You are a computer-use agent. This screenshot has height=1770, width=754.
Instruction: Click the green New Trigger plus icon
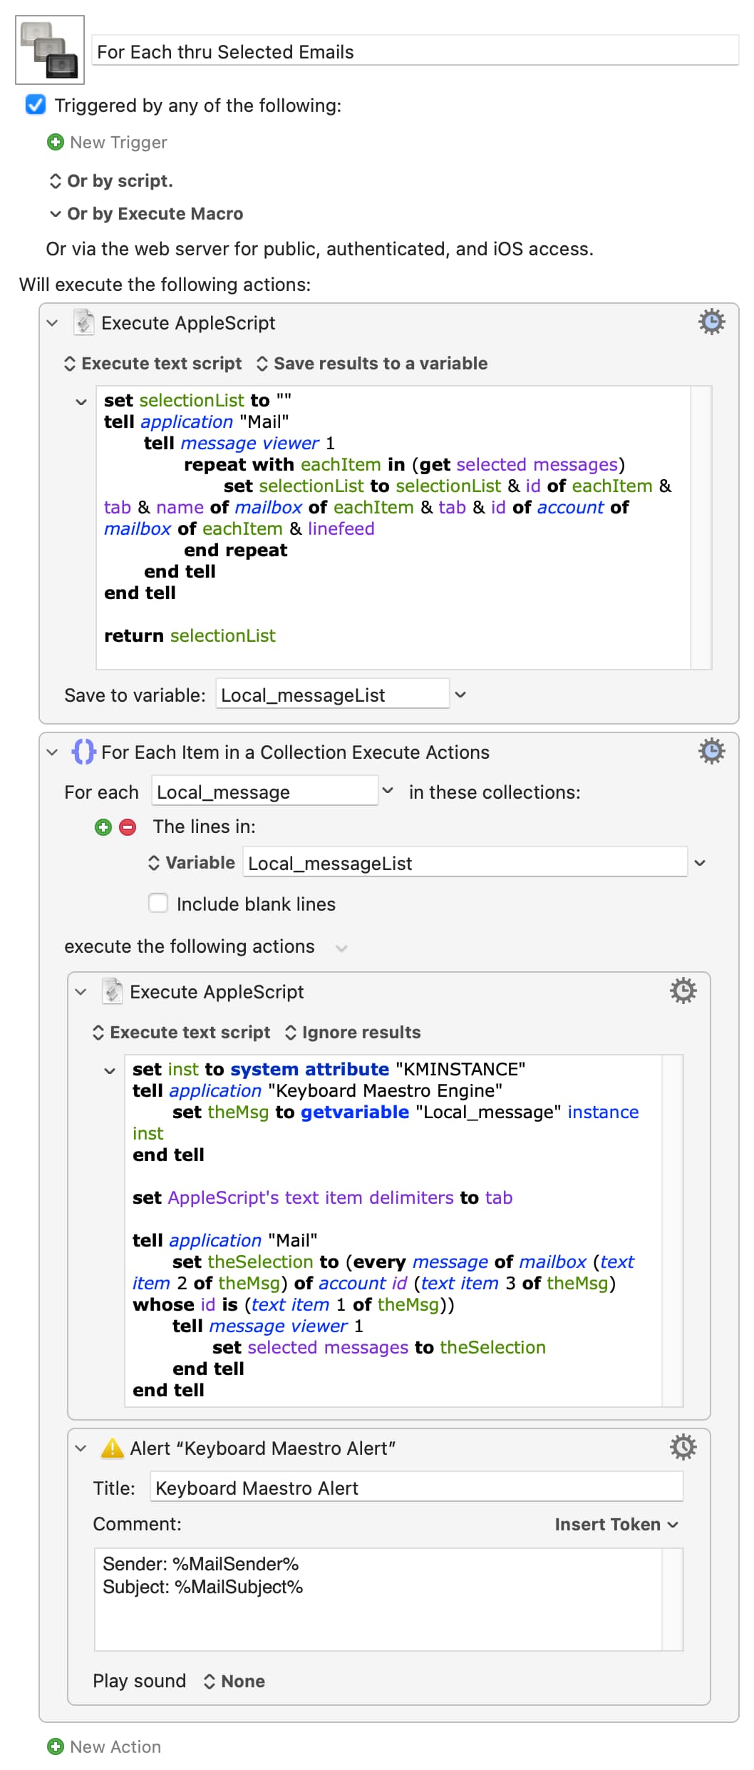coord(55,143)
